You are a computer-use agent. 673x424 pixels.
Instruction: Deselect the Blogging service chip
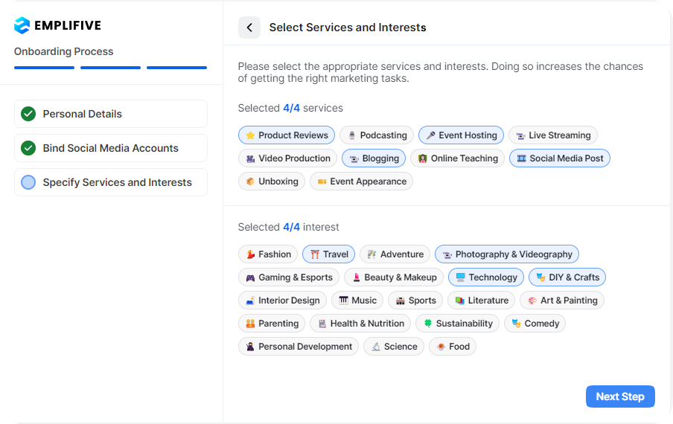(x=374, y=158)
